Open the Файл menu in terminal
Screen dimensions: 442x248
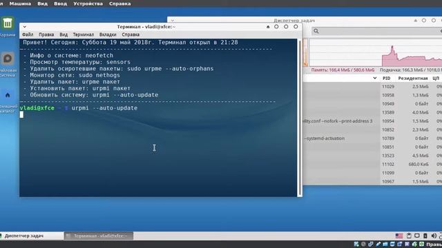[28, 34]
